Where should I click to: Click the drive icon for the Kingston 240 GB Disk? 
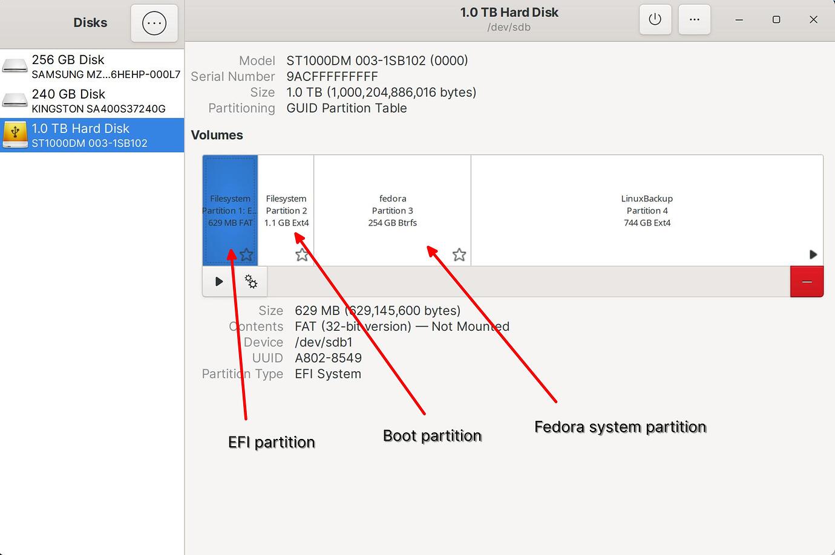[x=15, y=100]
